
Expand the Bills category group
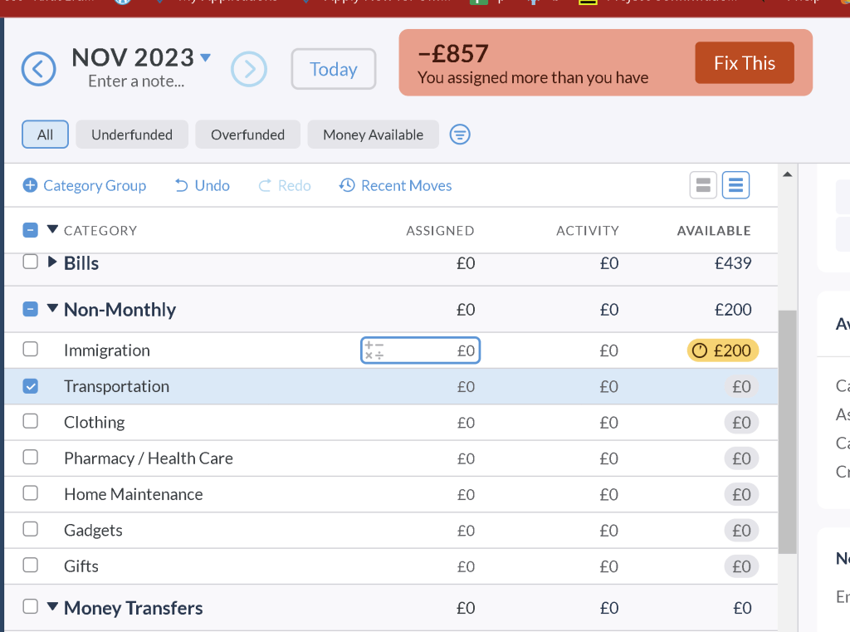pos(52,262)
